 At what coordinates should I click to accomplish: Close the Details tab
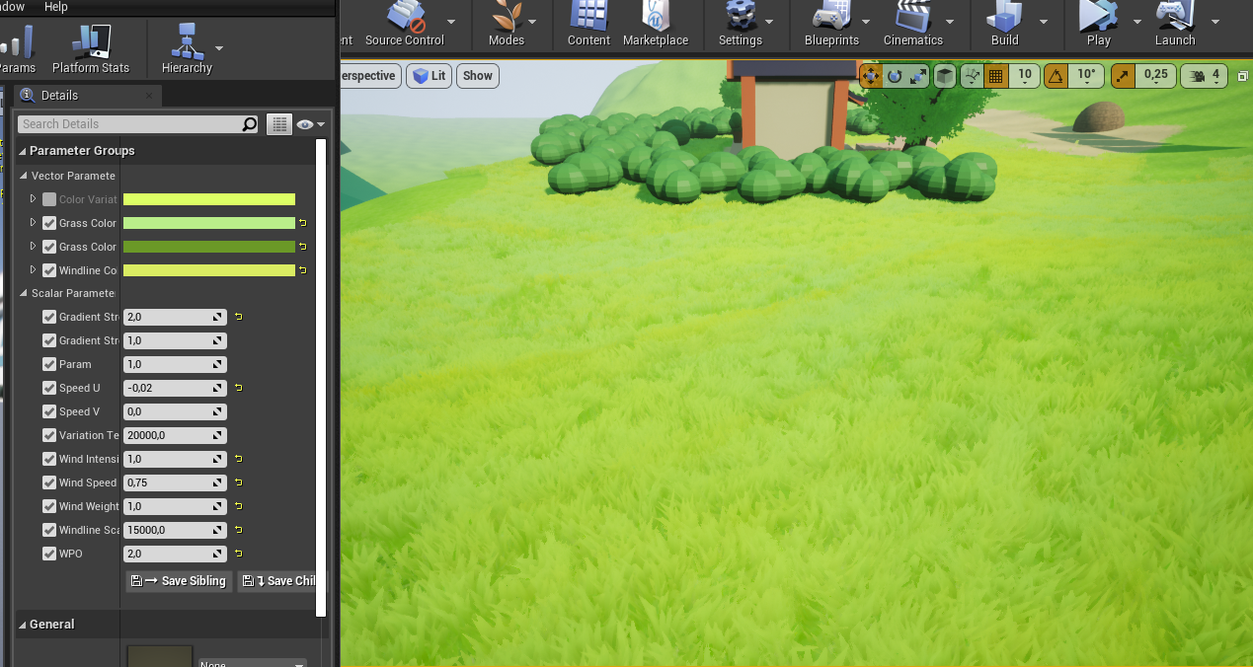click(x=149, y=96)
